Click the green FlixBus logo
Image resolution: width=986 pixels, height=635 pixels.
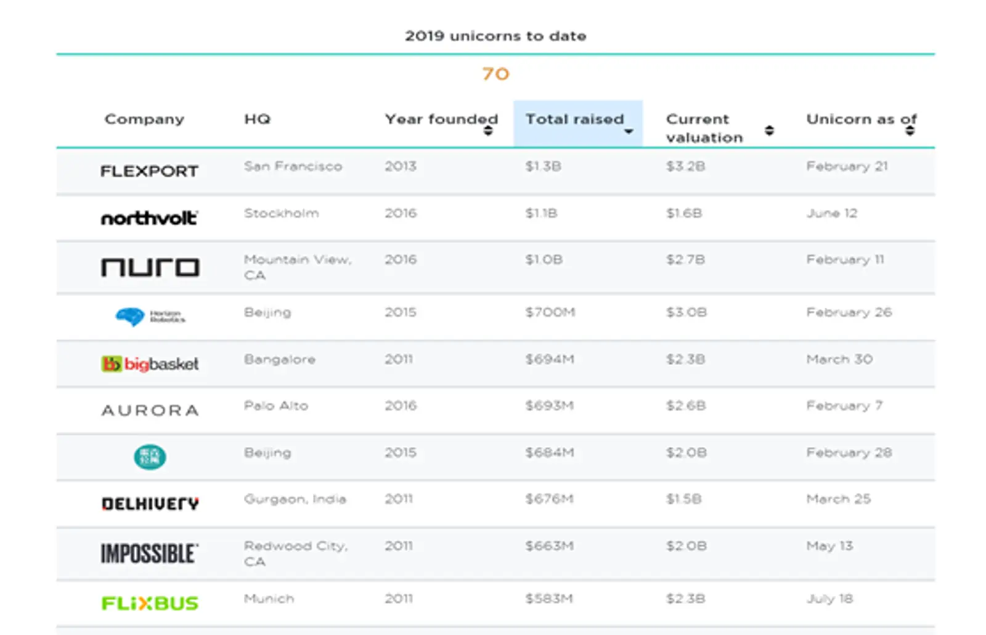pos(150,603)
